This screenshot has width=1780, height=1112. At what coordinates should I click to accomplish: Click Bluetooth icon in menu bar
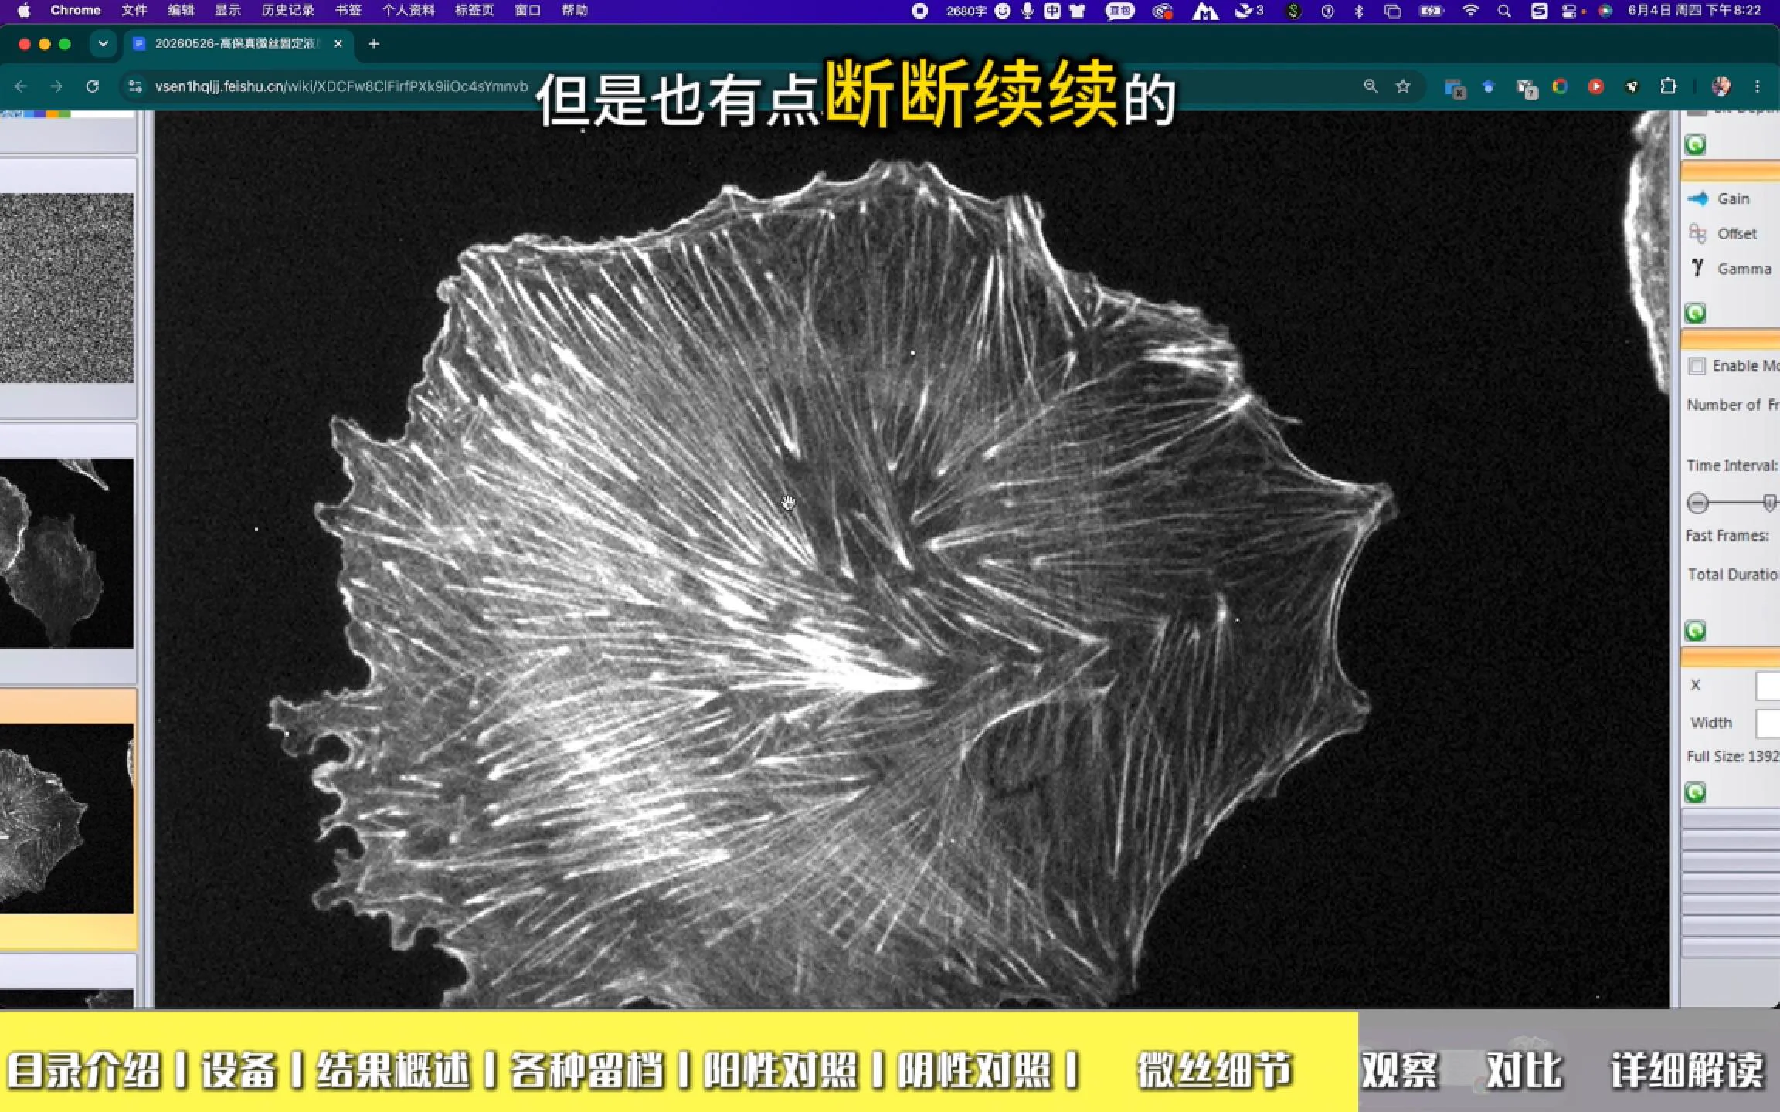pyautogui.click(x=1358, y=11)
